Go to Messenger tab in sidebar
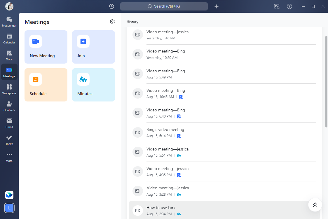 click(9, 22)
